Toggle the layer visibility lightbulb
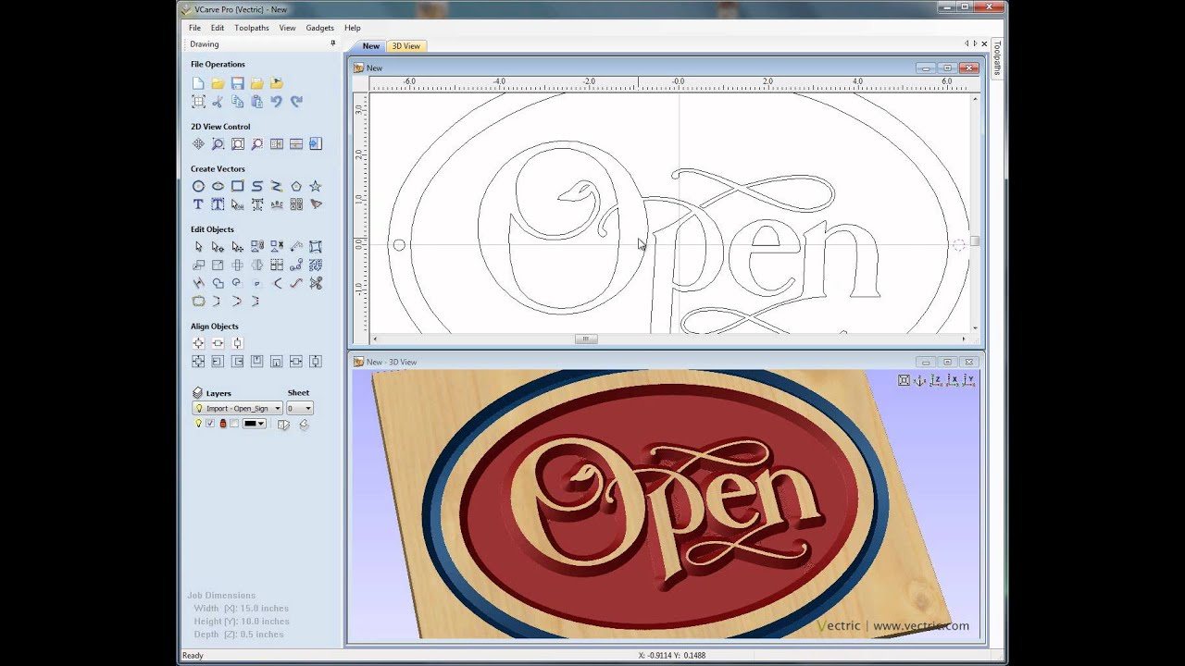This screenshot has width=1185, height=666. (197, 424)
